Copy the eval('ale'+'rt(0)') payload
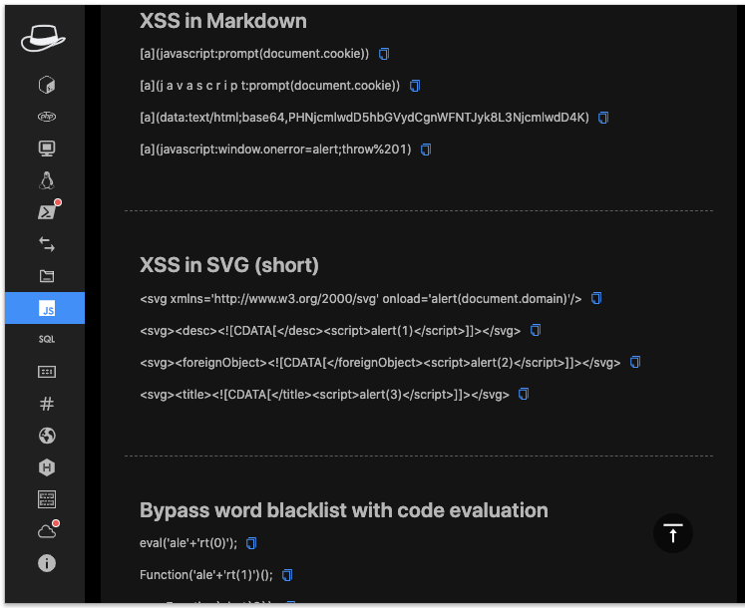The width and height of the screenshot is (745, 608). (x=251, y=543)
